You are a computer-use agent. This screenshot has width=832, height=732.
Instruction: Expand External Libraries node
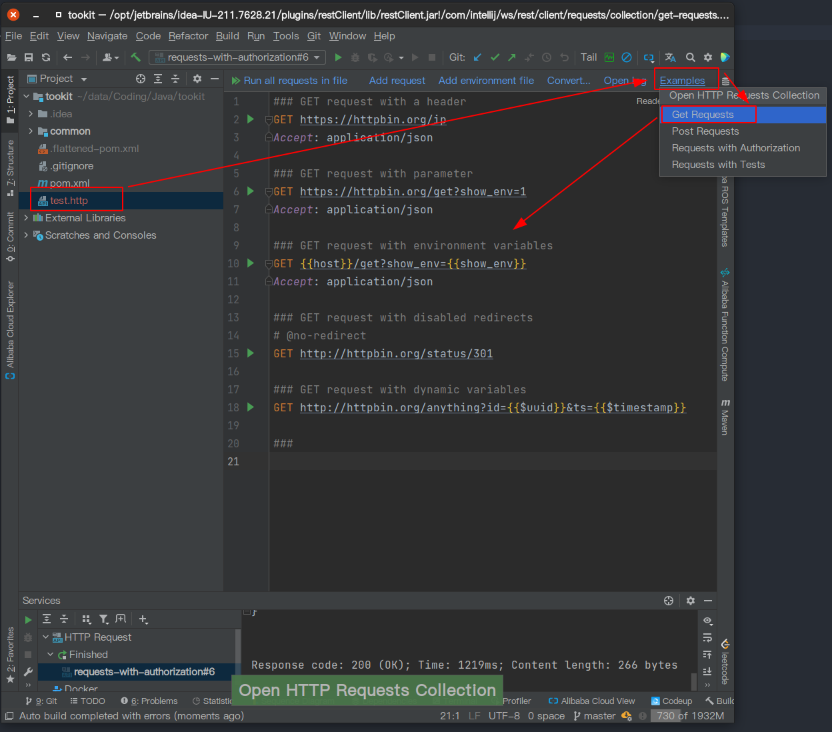26,218
